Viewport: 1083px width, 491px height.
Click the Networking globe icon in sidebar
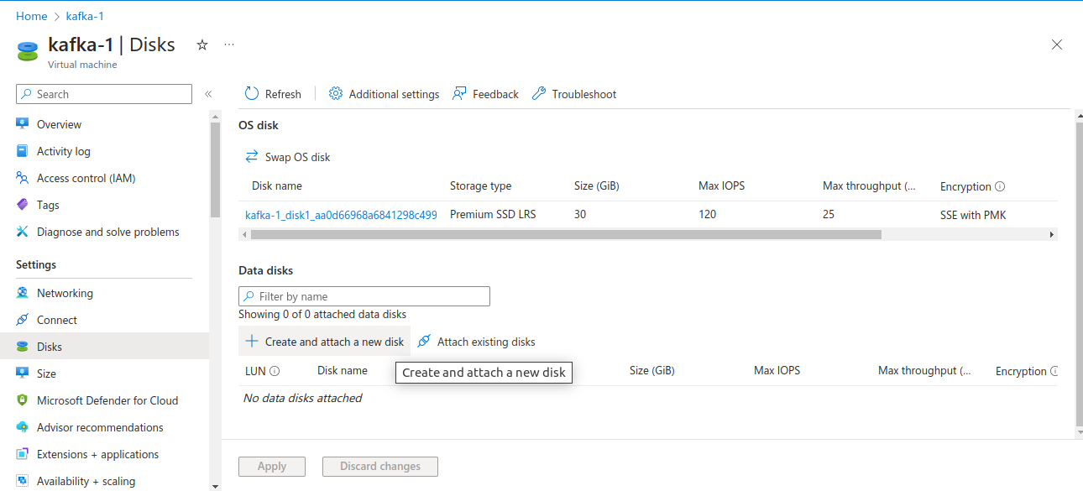tap(22, 292)
